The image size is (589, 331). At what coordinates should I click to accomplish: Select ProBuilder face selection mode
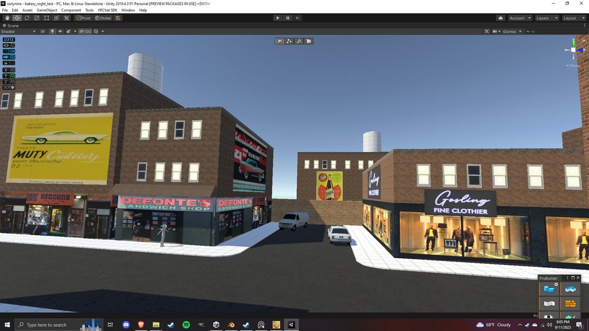tap(309, 41)
